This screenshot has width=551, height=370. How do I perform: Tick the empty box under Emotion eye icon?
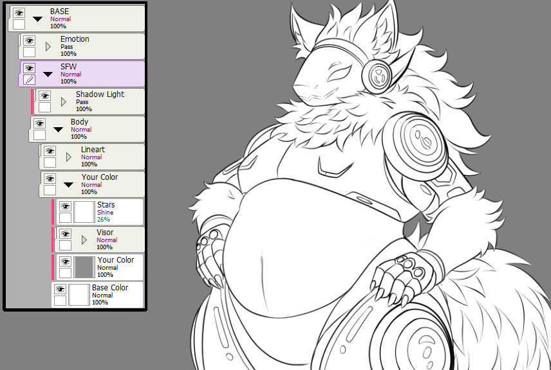click(29, 52)
